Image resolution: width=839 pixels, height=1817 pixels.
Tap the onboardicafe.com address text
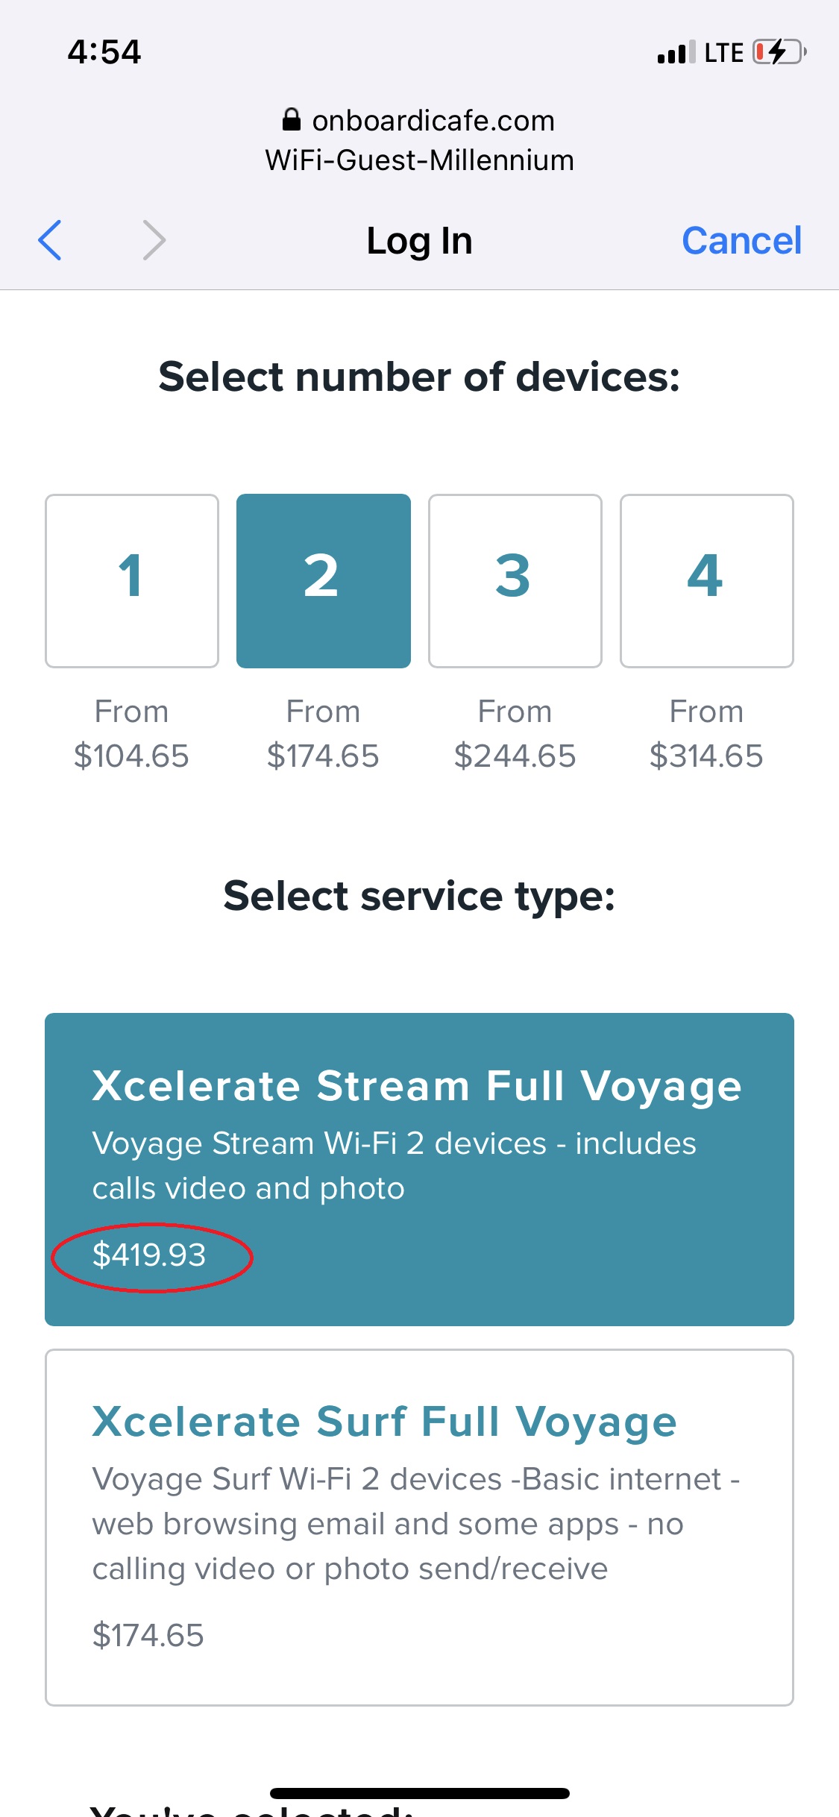[433, 121]
